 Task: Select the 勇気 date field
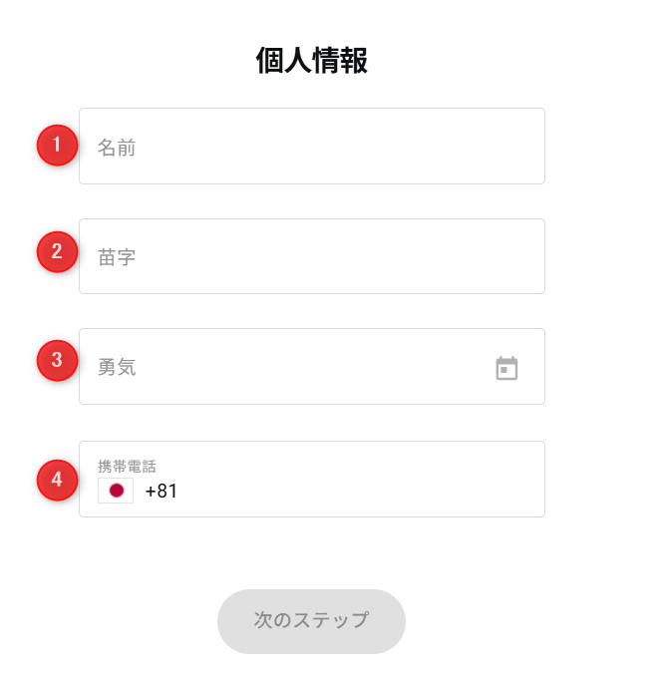(289, 367)
